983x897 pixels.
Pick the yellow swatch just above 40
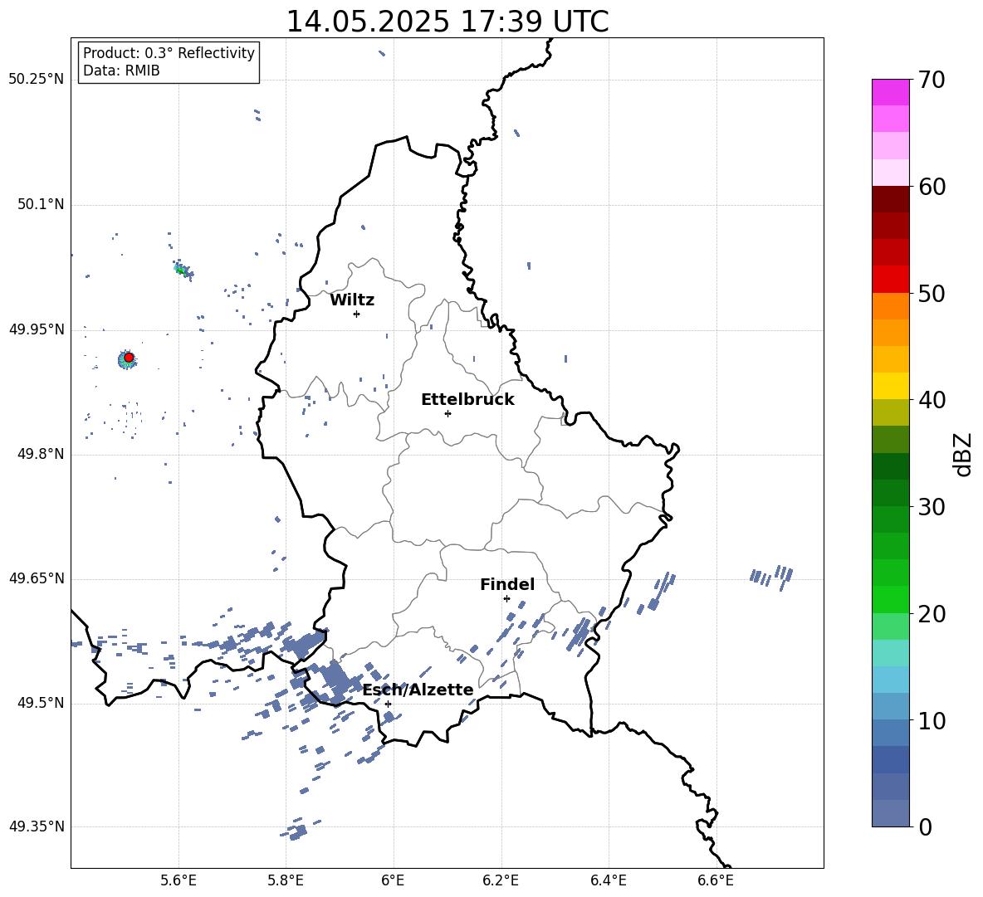890,386
